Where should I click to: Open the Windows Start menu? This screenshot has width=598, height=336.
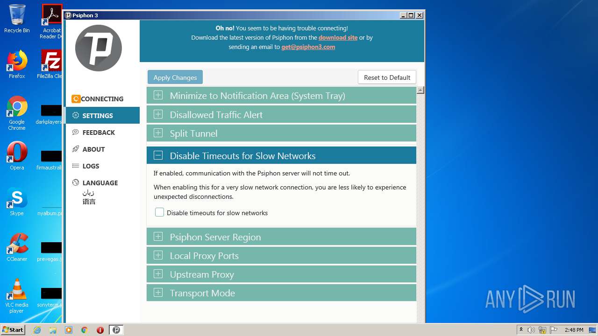pyautogui.click(x=13, y=329)
